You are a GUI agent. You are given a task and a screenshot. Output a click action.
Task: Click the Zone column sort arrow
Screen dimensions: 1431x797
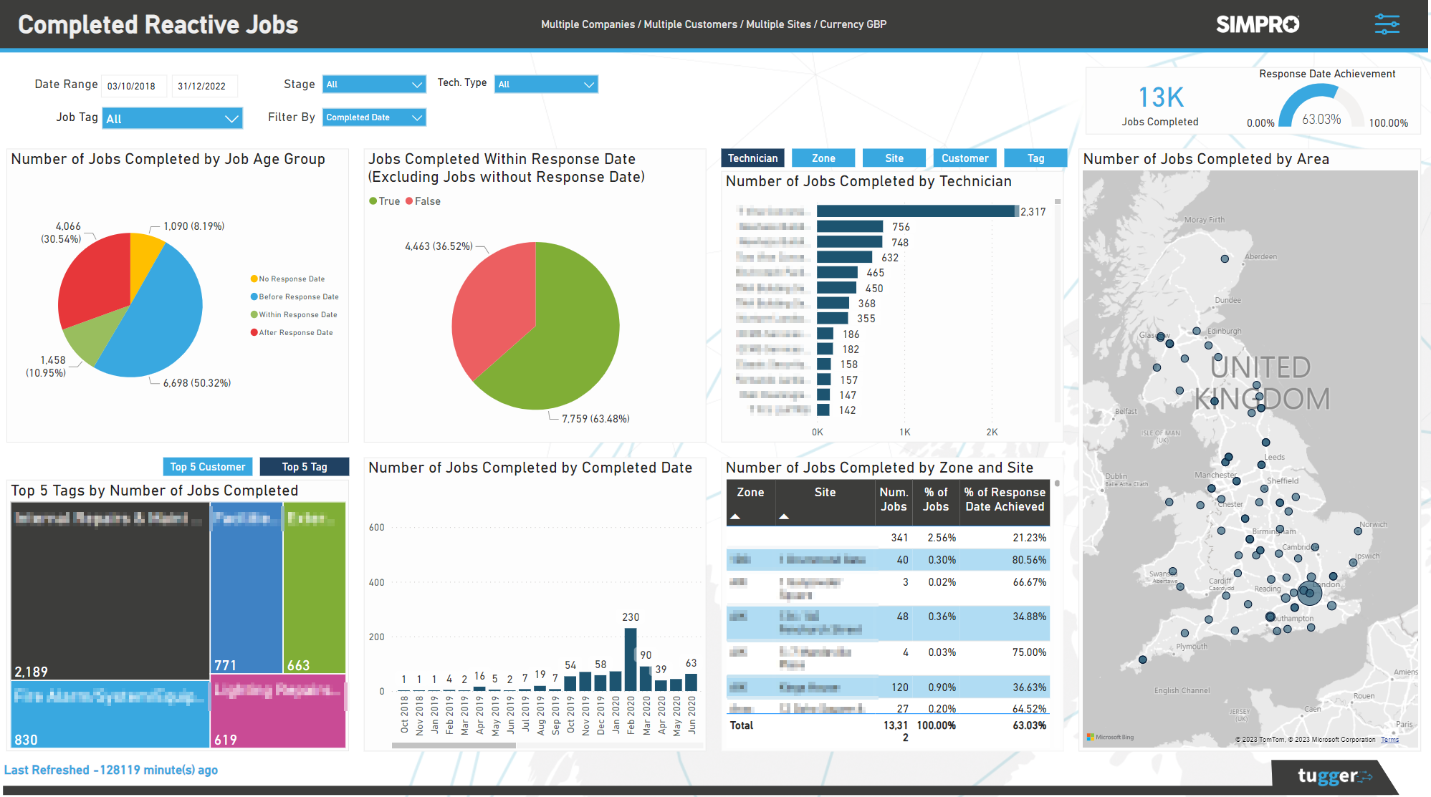coord(735,517)
